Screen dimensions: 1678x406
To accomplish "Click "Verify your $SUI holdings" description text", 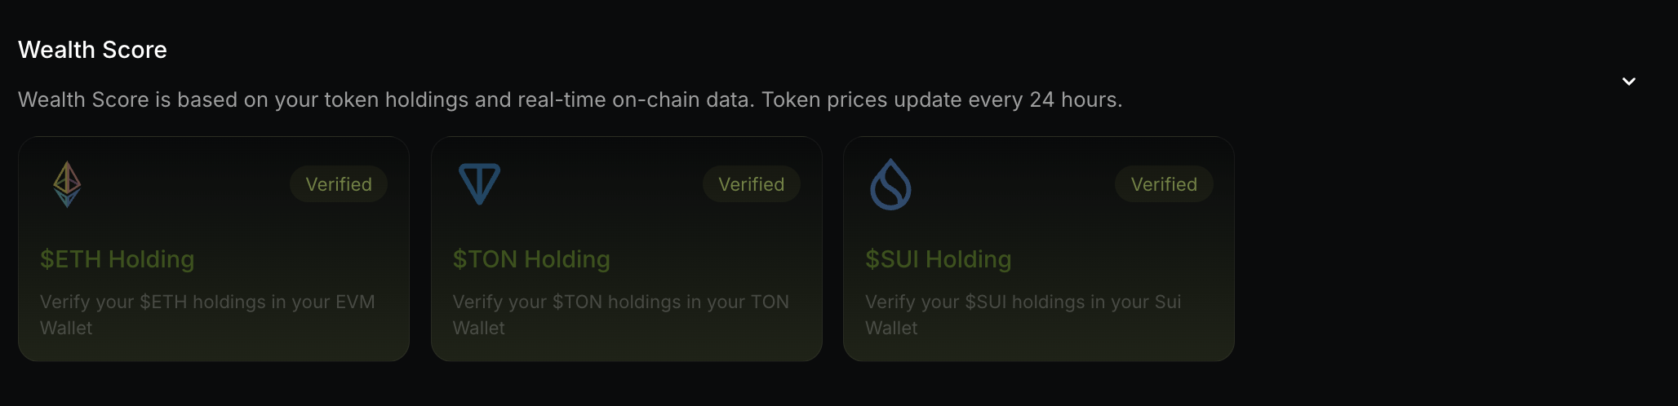I will pyautogui.click(x=1023, y=302).
